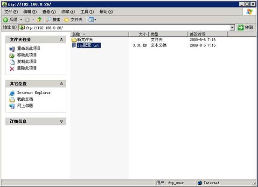
Task: Click the title bar window icon
Action: click(x=5, y=4)
